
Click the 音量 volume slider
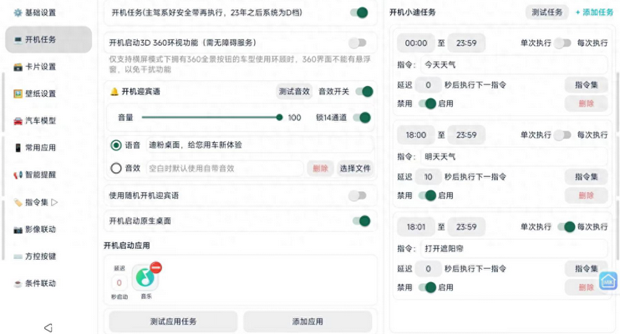coord(211,118)
